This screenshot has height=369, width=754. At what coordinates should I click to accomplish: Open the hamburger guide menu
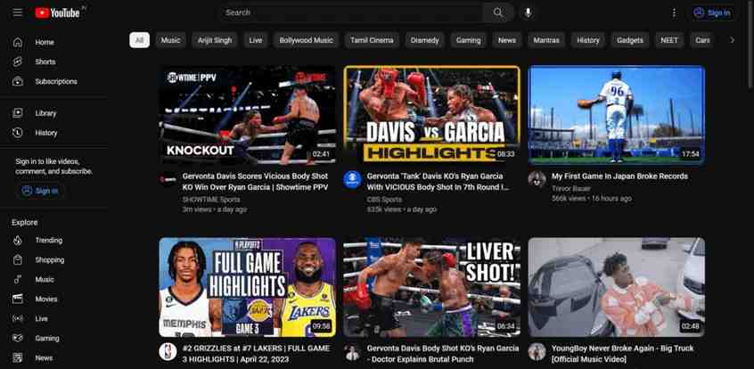point(17,12)
